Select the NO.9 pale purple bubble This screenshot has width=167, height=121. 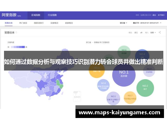pyautogui.click(x=149, y=71)
